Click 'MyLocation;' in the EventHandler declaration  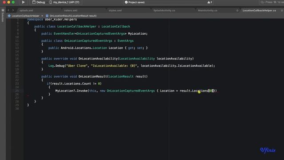point(138,34)
